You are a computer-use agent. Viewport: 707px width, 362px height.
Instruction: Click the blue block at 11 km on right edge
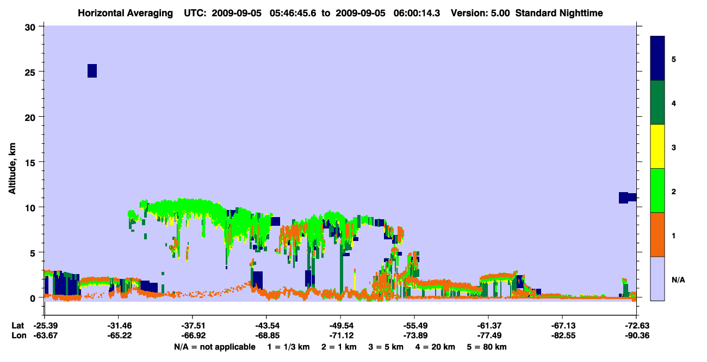click(628, 198)
